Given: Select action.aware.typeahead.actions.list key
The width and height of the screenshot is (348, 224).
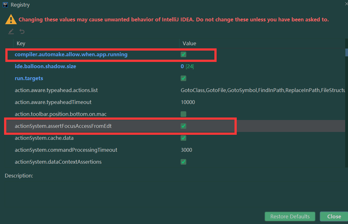Looking at the screenshot, I should pos(56,90).
